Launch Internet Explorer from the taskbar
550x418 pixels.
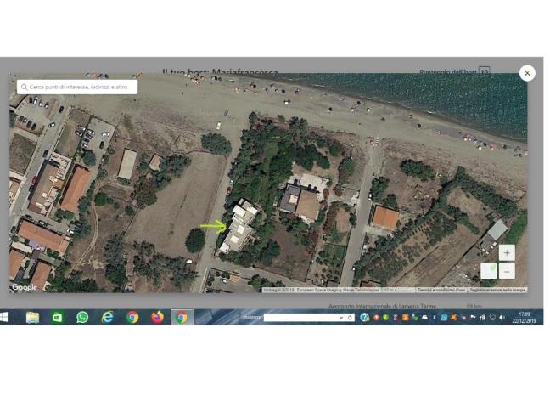point(108,317)
